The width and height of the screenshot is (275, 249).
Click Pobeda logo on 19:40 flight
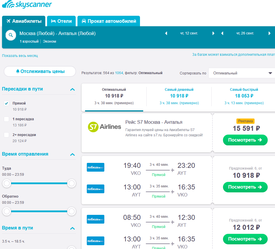click(96, 167)
